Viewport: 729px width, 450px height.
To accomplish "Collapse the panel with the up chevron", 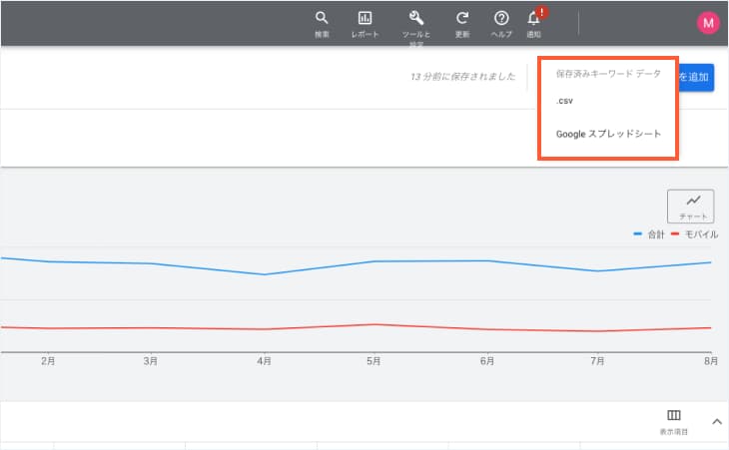I will [x=716, y=422].
